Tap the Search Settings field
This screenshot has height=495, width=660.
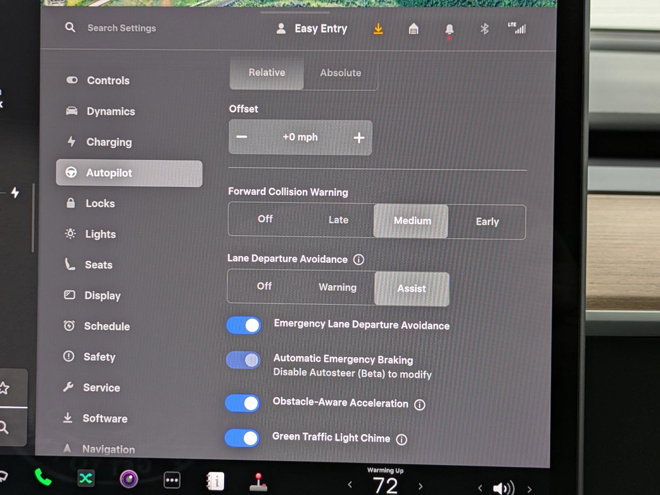click(121, 28)
